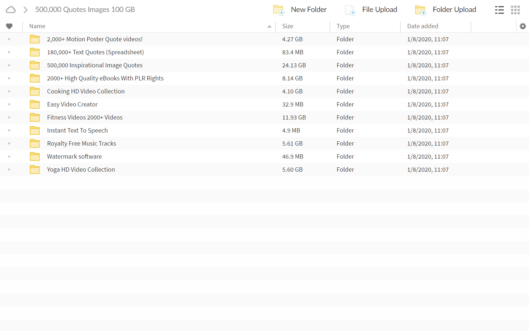Switch to grid thumbnail view
The image size is (529, 331).
(515, 10)
